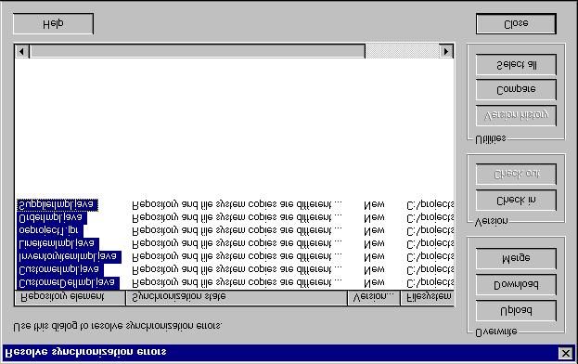This screenshot has height=364, width=578.
Task: Select InventoryItemImpl.java in the list
Action: point(69,256)
